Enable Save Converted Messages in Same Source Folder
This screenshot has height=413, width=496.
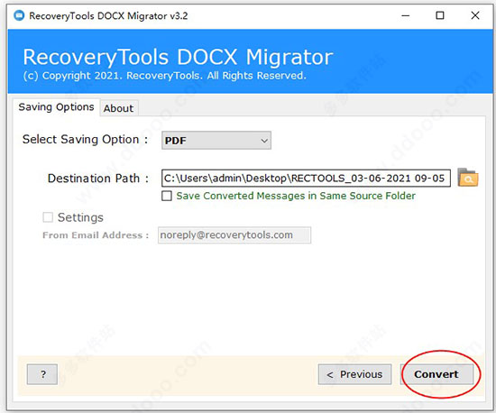167,196
